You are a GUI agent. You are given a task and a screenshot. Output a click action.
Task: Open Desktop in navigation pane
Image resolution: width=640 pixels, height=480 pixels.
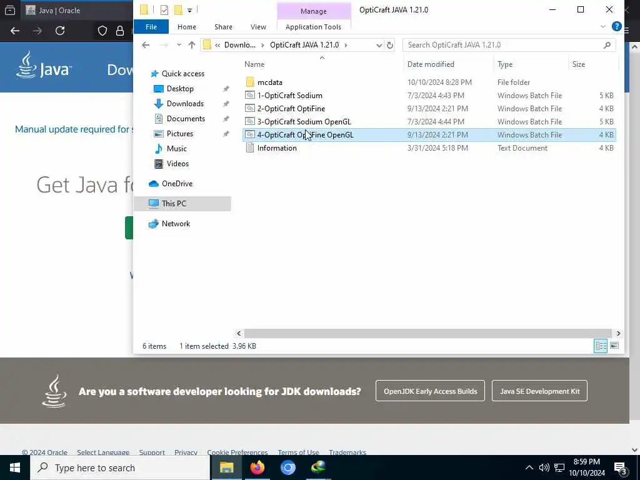[x=180, y=89]
